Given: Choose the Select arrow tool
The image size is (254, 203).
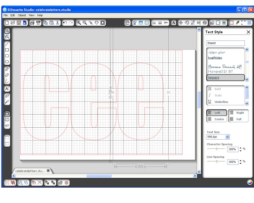Looking at the screenshot, I should pos(7,31).
